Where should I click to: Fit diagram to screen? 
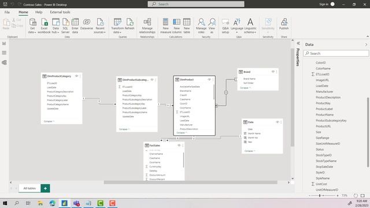click(x=362, y=195)
